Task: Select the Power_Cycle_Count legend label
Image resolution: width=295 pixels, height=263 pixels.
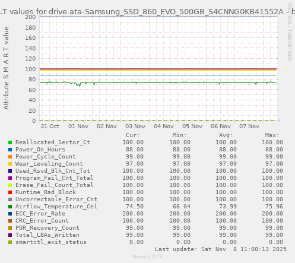Action: (46, 157)
